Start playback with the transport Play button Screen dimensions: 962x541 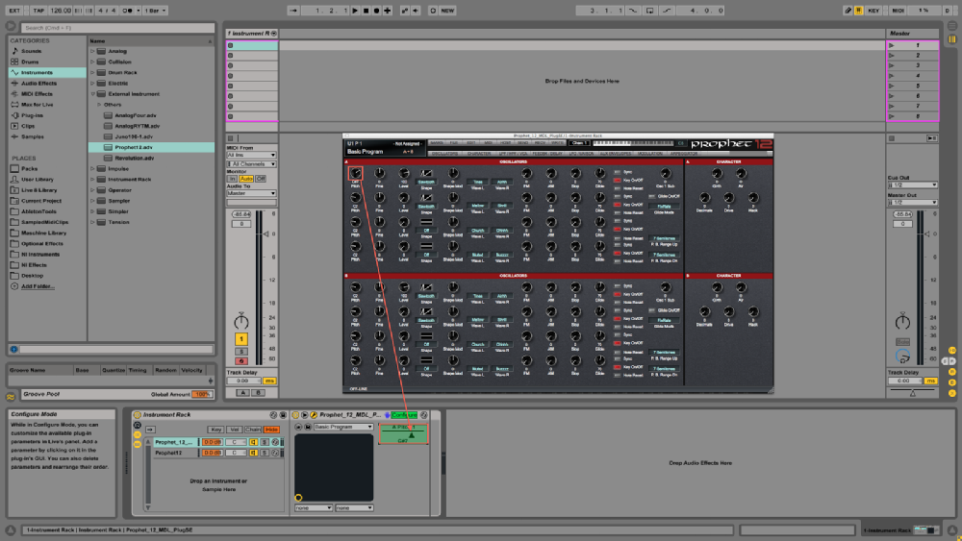(355, 11)
